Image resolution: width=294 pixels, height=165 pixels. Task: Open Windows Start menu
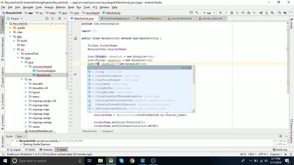tap(5, 161)
